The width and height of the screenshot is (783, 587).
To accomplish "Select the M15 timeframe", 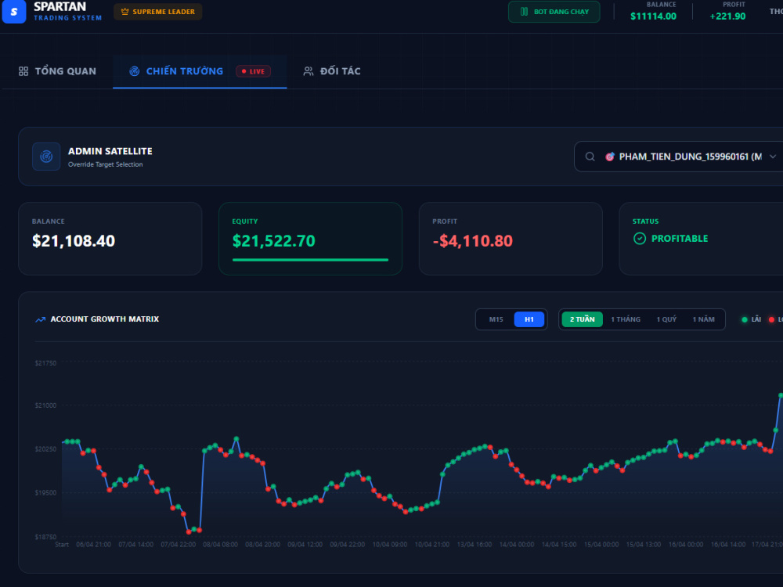I will click(x=496, y=319).
